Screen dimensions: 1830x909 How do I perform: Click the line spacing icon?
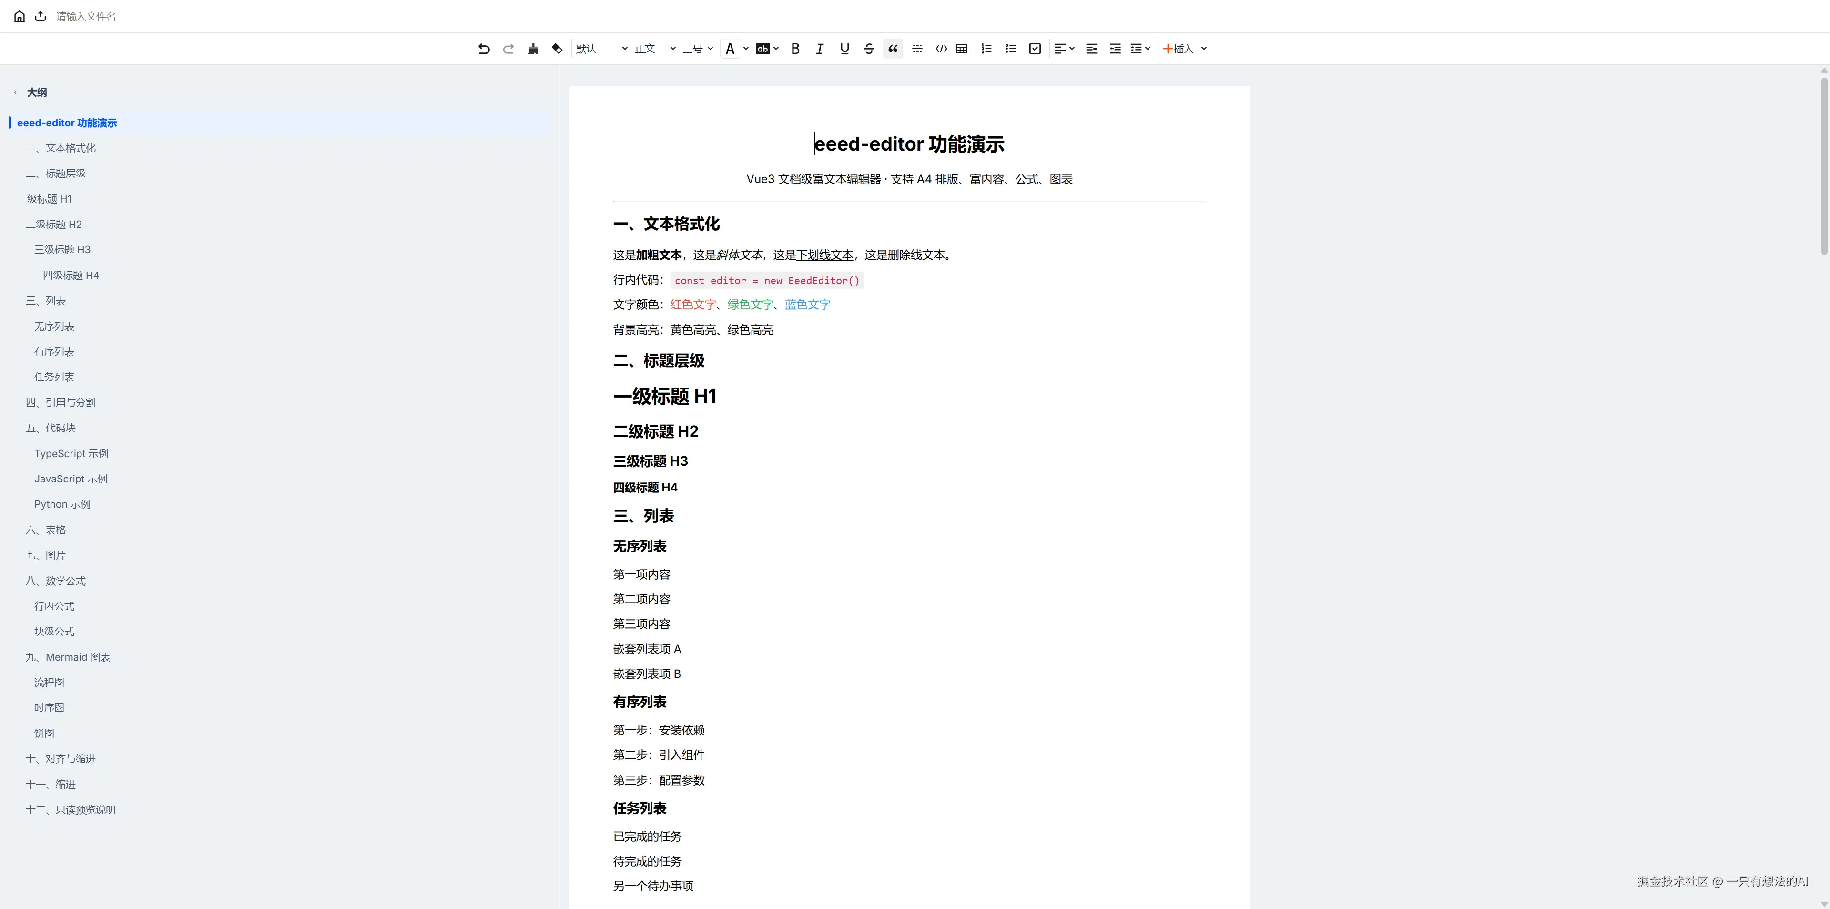click(1136, 48)
